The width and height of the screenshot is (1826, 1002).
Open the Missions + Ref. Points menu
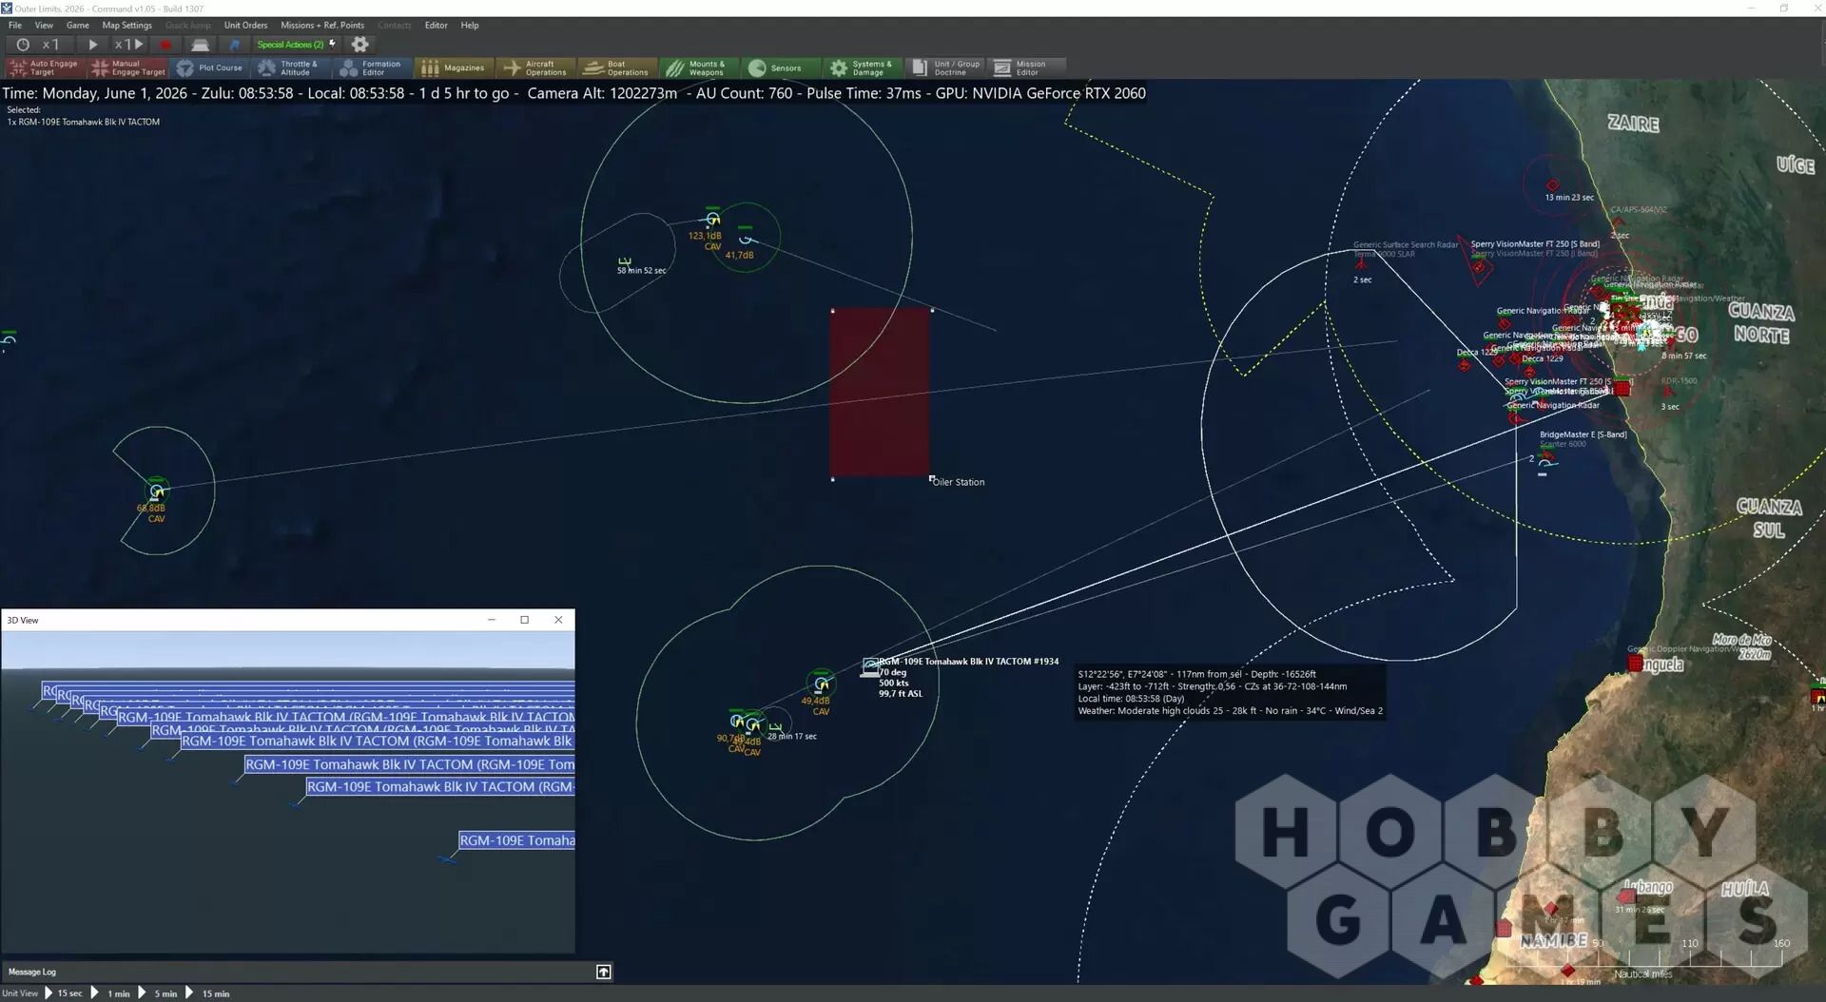point(322,26)
